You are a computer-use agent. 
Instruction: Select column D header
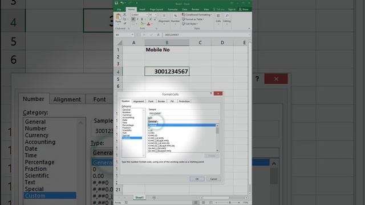click(222, 43)
